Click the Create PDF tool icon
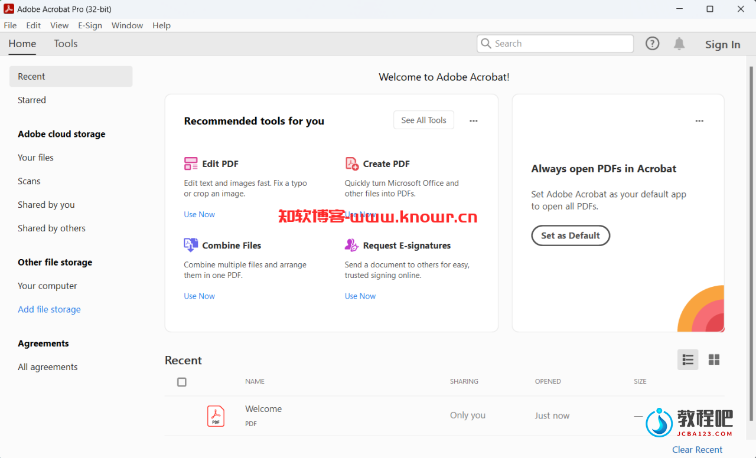 pos(352,163)
